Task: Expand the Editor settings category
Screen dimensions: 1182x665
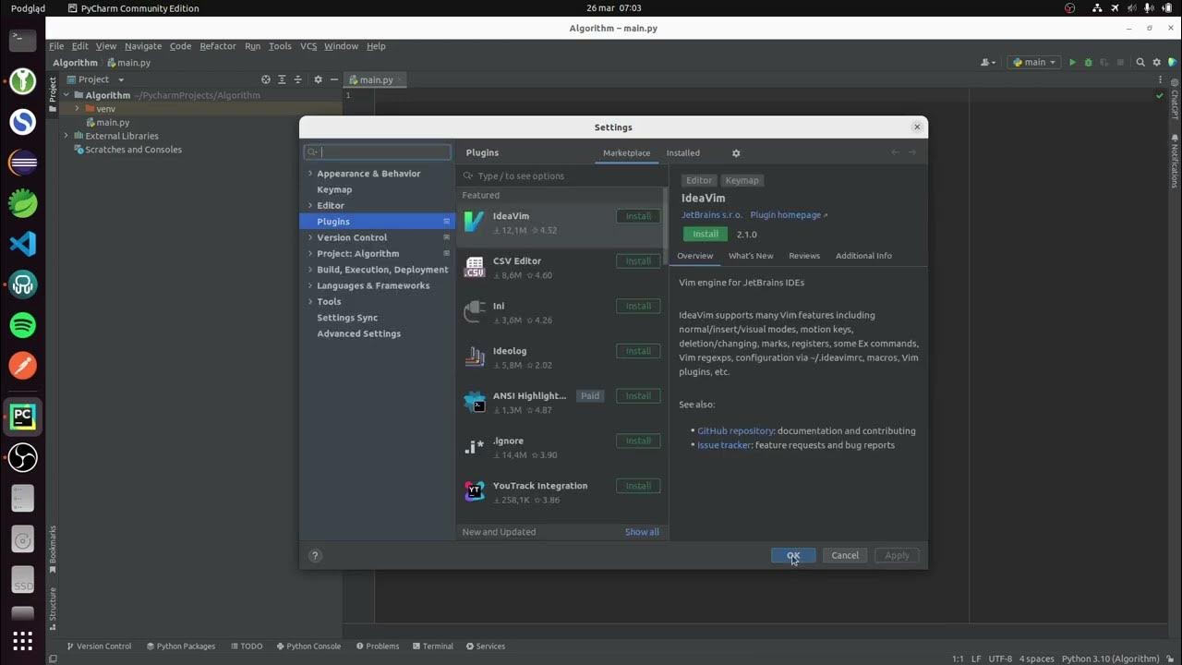Action: click(309, 206)
